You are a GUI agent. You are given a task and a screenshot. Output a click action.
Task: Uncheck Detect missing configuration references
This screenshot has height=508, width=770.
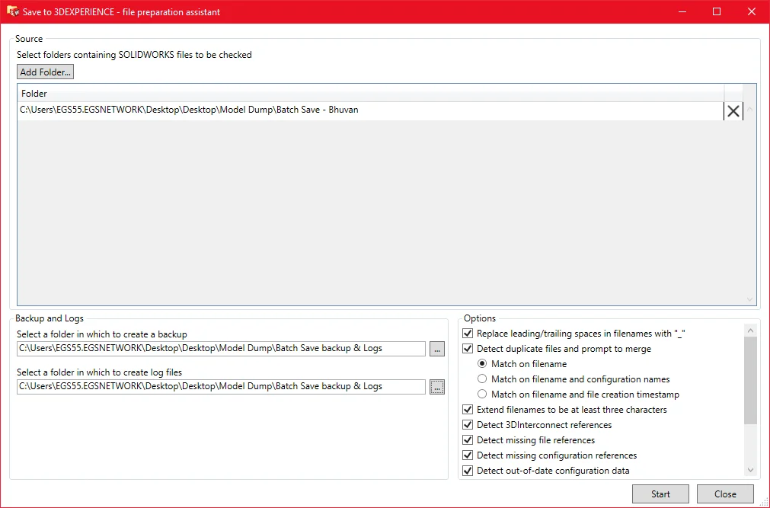click(468, 455)
